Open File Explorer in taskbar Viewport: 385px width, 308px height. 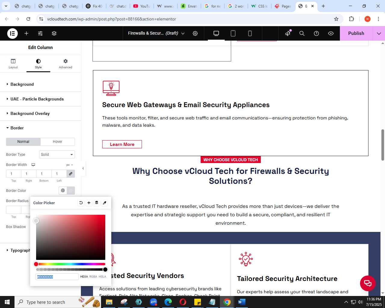point(109,302)
